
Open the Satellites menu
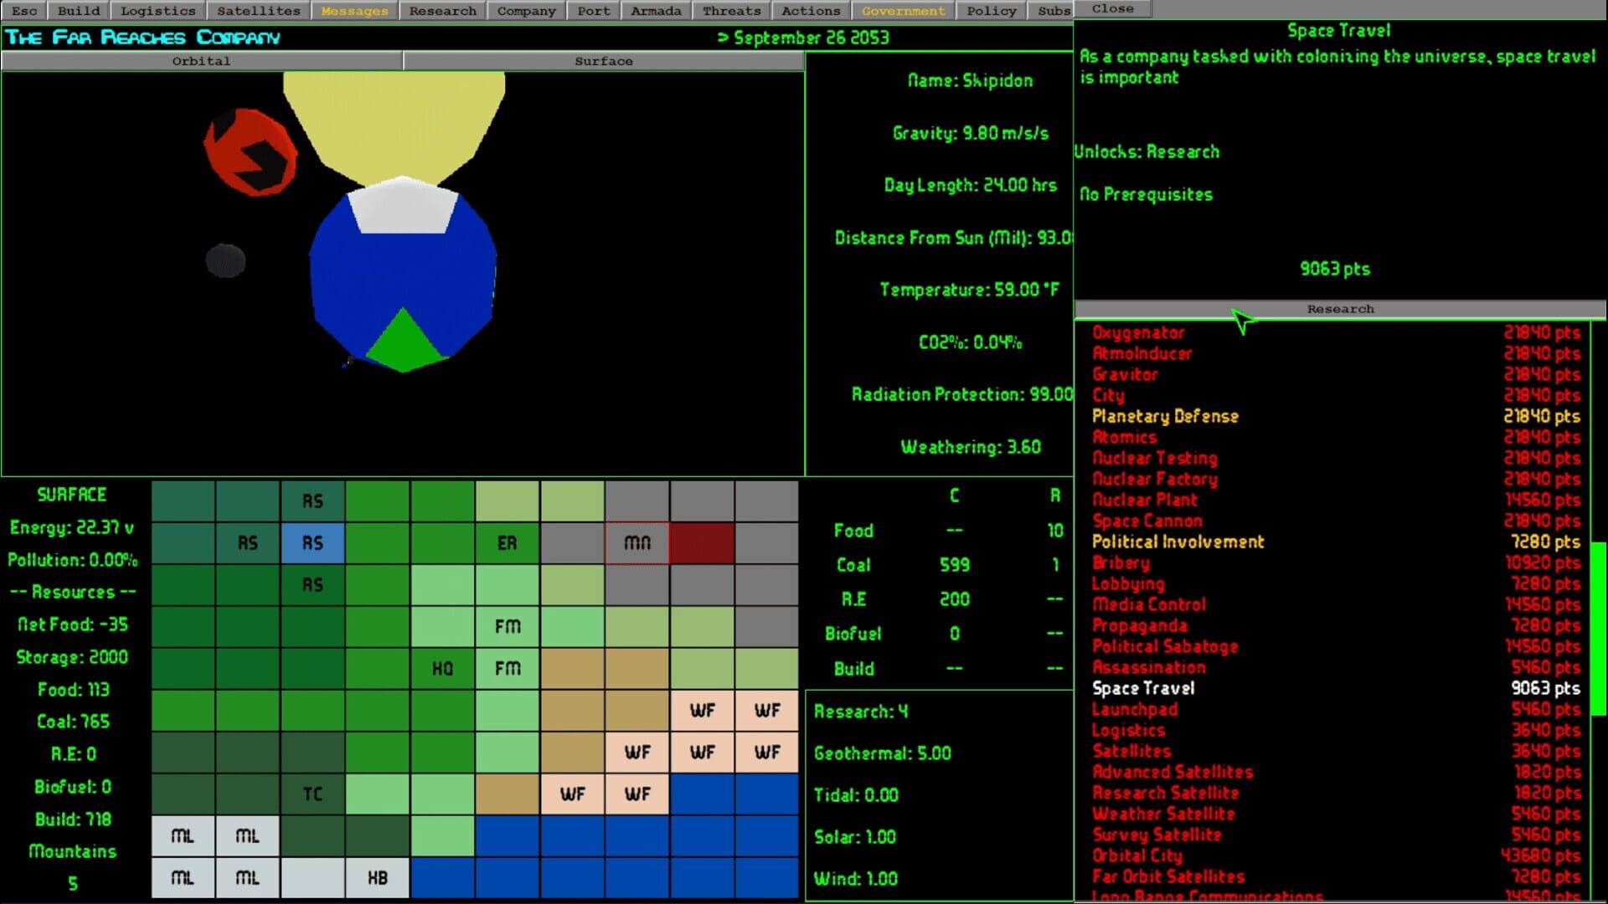click(x=258, y=11)
